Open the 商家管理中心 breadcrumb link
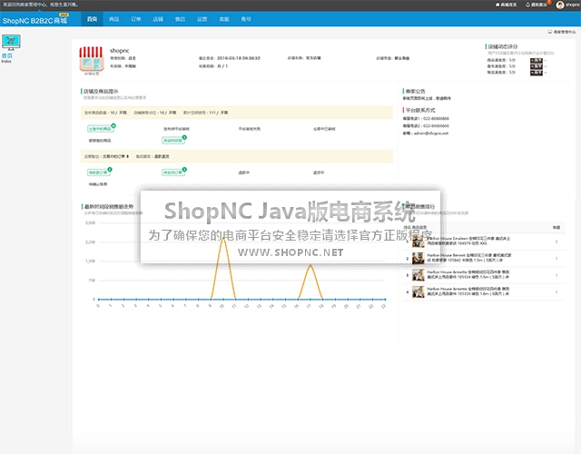Screen dimensions: 581x454 click(562, 32)
